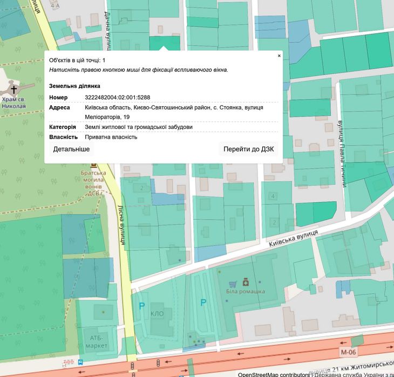The image size is (394, 377).
Task: Click the М-06 highway shield
Action: (348, 352)
